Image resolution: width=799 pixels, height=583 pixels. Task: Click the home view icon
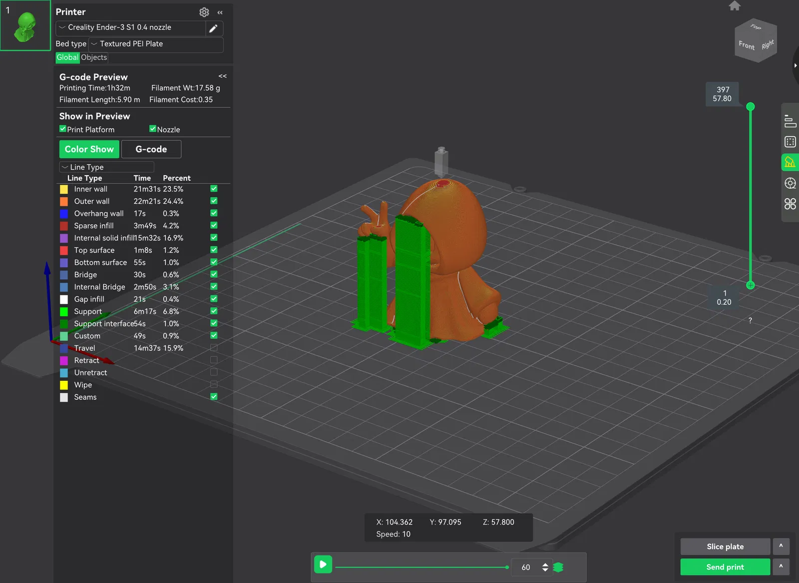[x=735, y=5]
